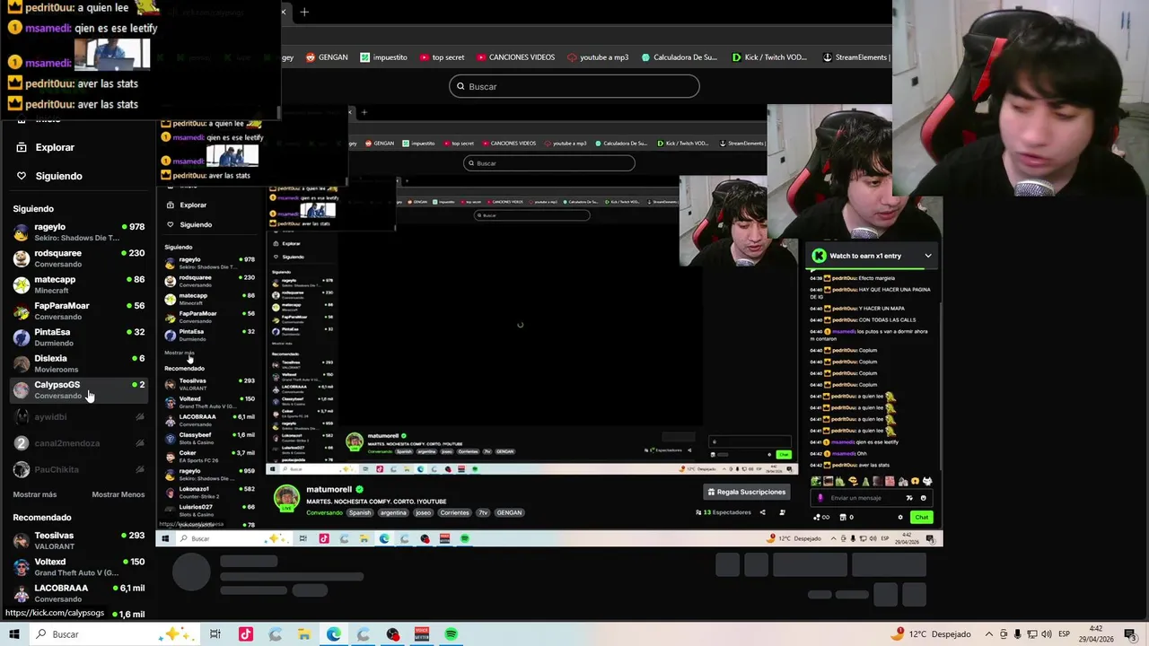Focus the top Buscar search field
The width and height of the screenshot is (1149, 646).
(574, 86)
